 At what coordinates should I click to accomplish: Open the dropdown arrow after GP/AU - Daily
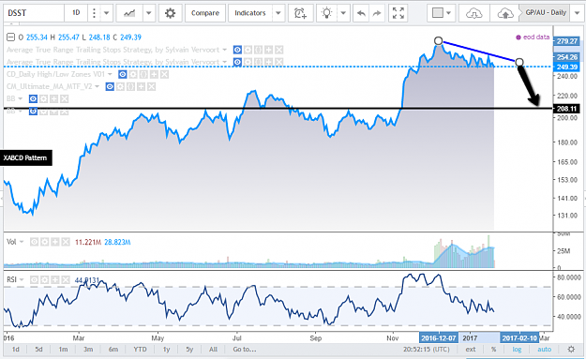point(577,13)
